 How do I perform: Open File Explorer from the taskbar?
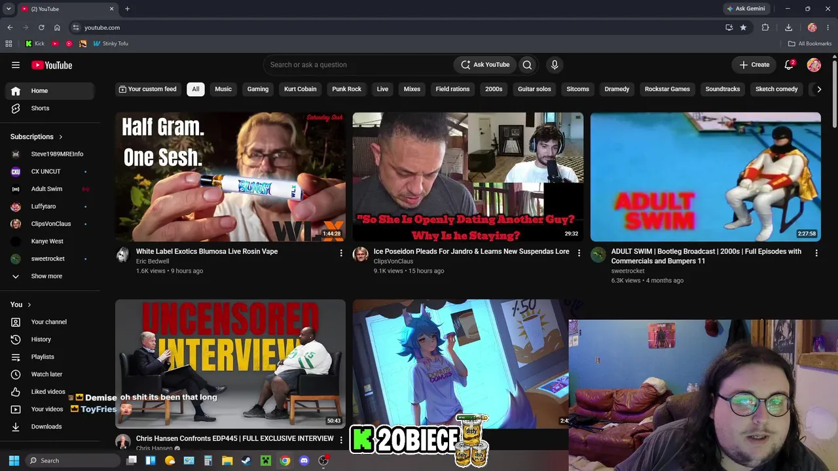[227, 461]
